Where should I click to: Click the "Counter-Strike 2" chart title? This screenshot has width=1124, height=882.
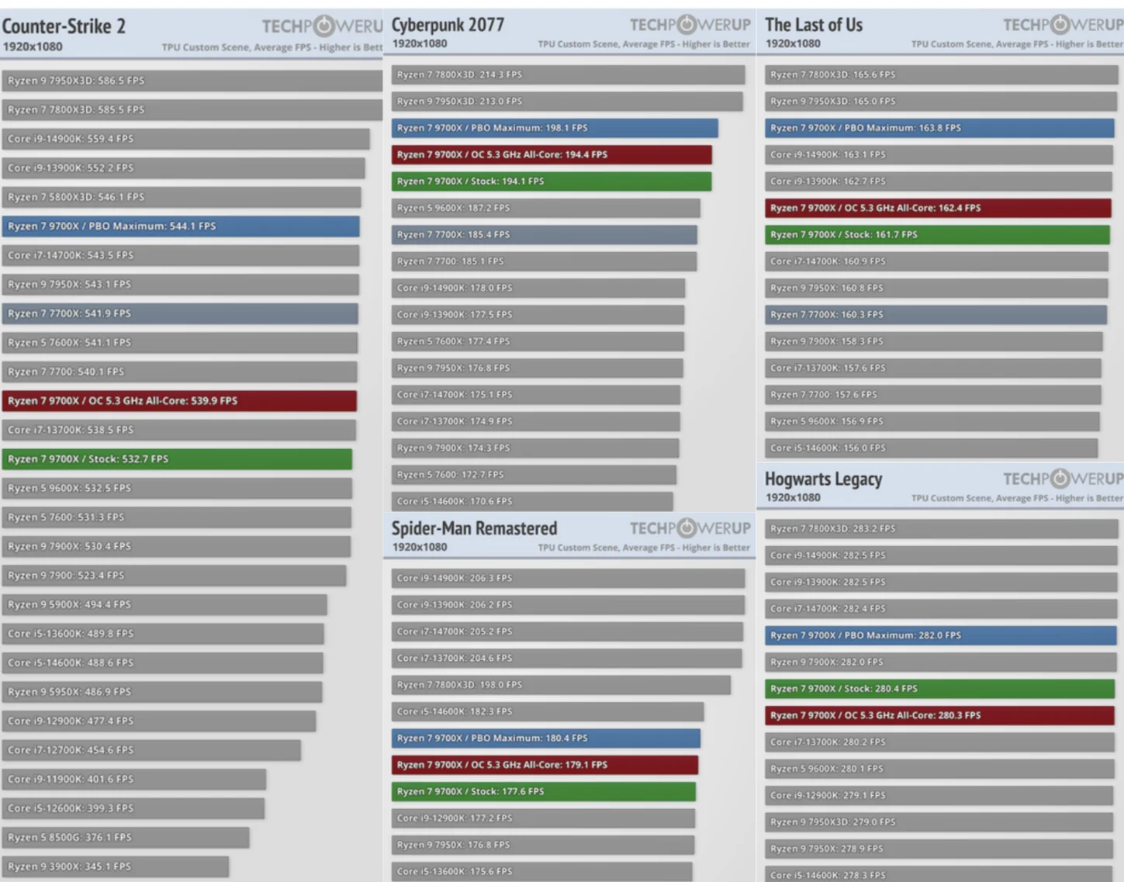pyautogui.click(x=64, y=26)
